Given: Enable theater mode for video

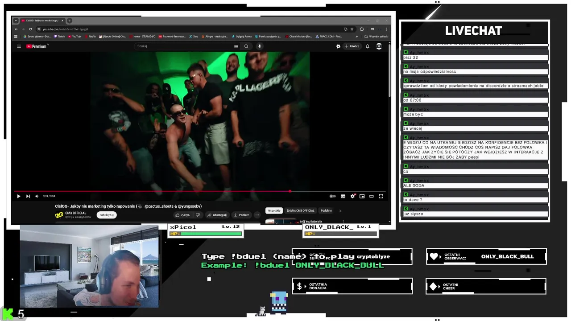Looking at the screenshot, I should pos(371,196).
